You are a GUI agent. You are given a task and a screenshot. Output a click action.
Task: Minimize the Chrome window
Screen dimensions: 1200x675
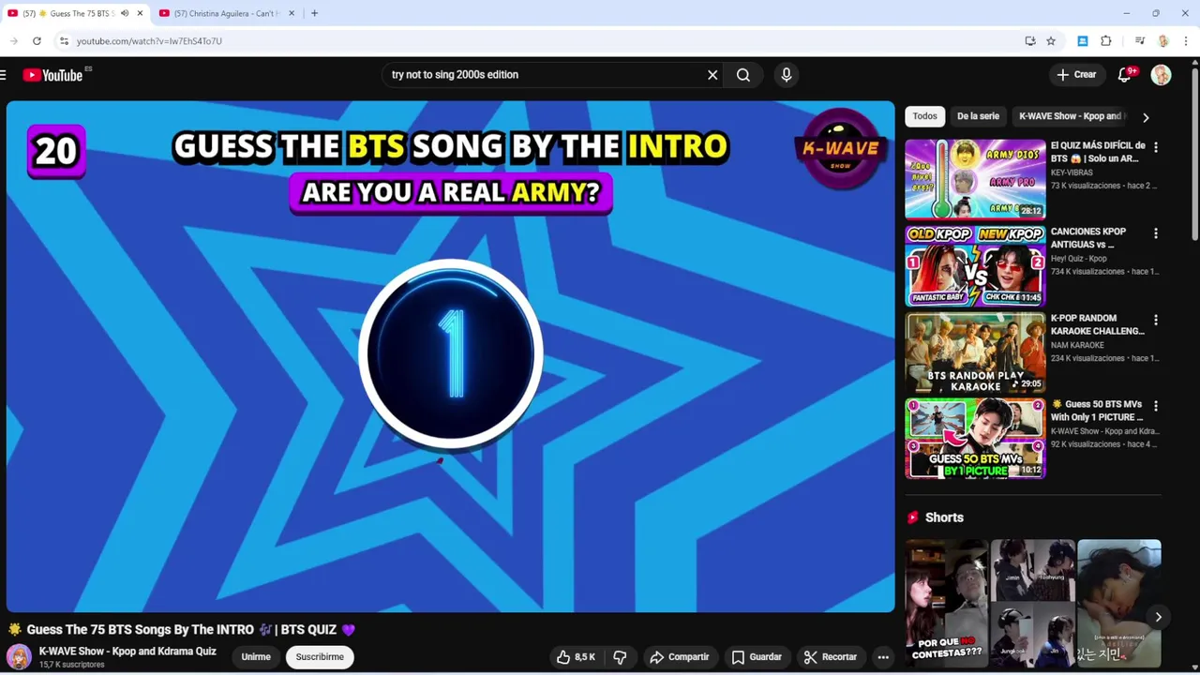[x=1126, y=13]
